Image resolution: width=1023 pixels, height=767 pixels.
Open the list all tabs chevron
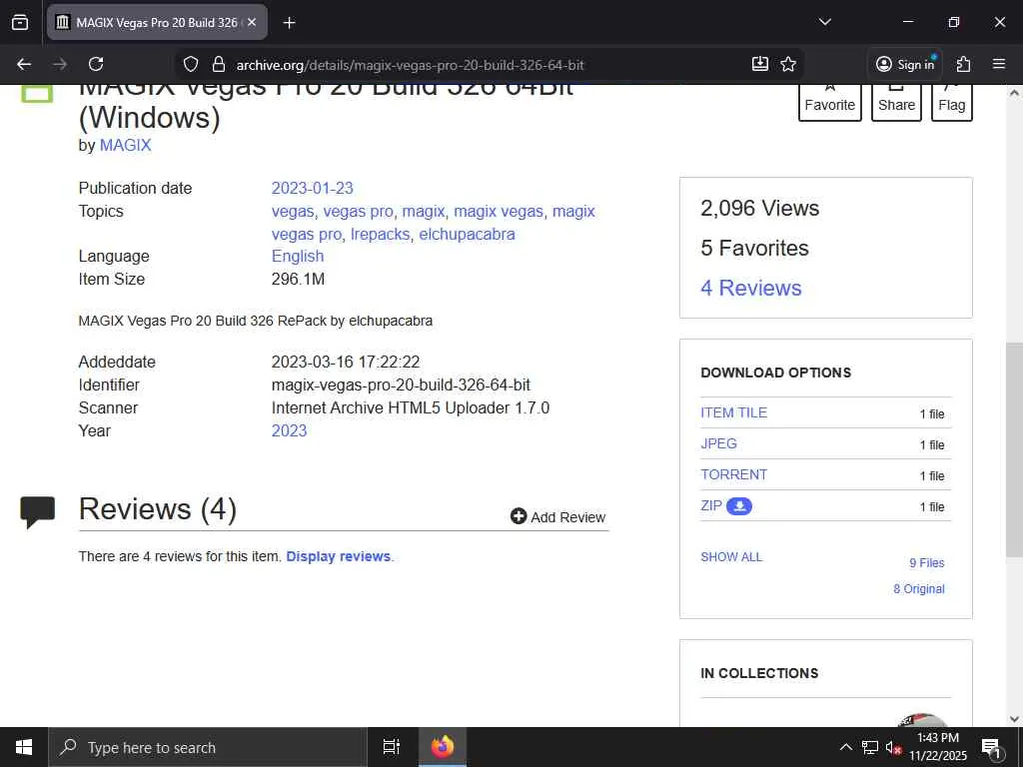pyautogui.click(x=824, y=22)
